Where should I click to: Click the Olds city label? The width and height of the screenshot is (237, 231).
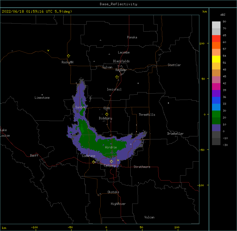(107, 108)
